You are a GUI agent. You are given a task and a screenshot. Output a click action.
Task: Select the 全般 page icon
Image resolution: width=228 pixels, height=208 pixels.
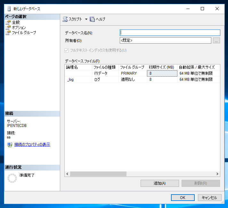[x=8, y=22]
